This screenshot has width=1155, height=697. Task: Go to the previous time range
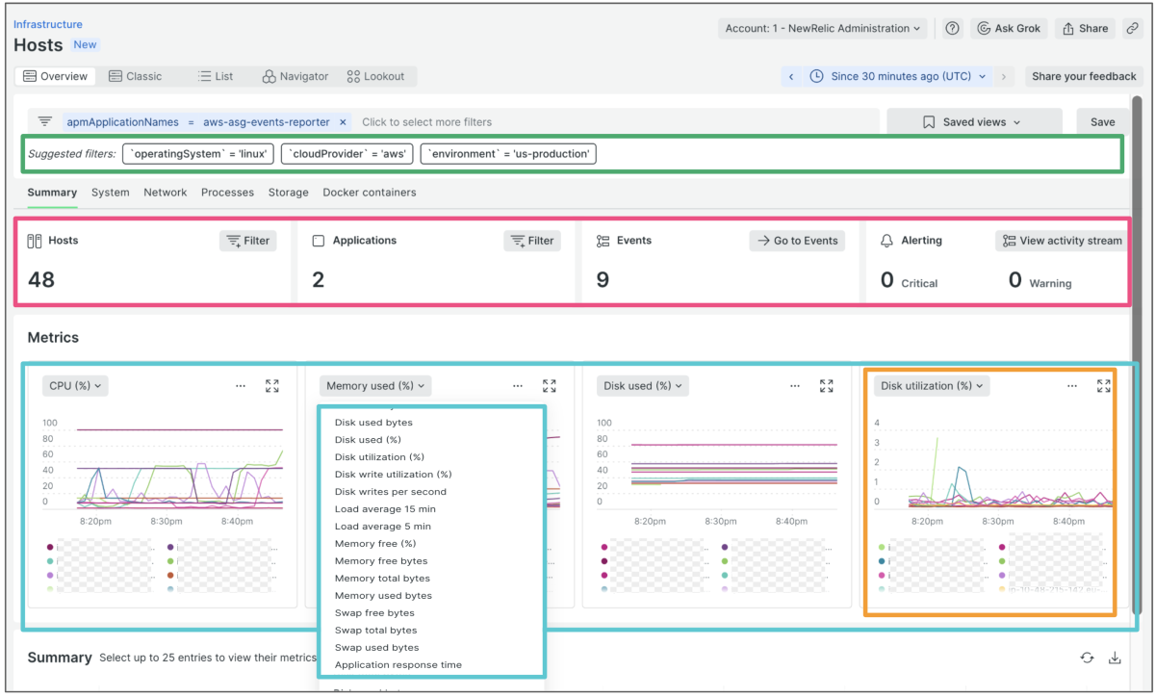click(x=791, y=77)
